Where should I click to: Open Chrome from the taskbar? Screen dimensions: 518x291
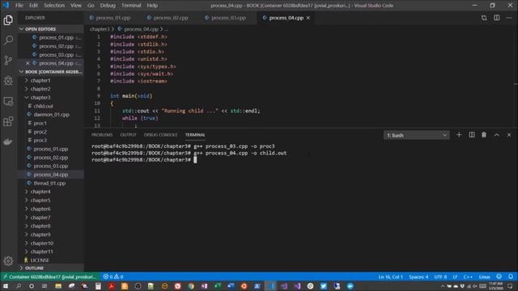pyautogui.click(x=191, y=286)
